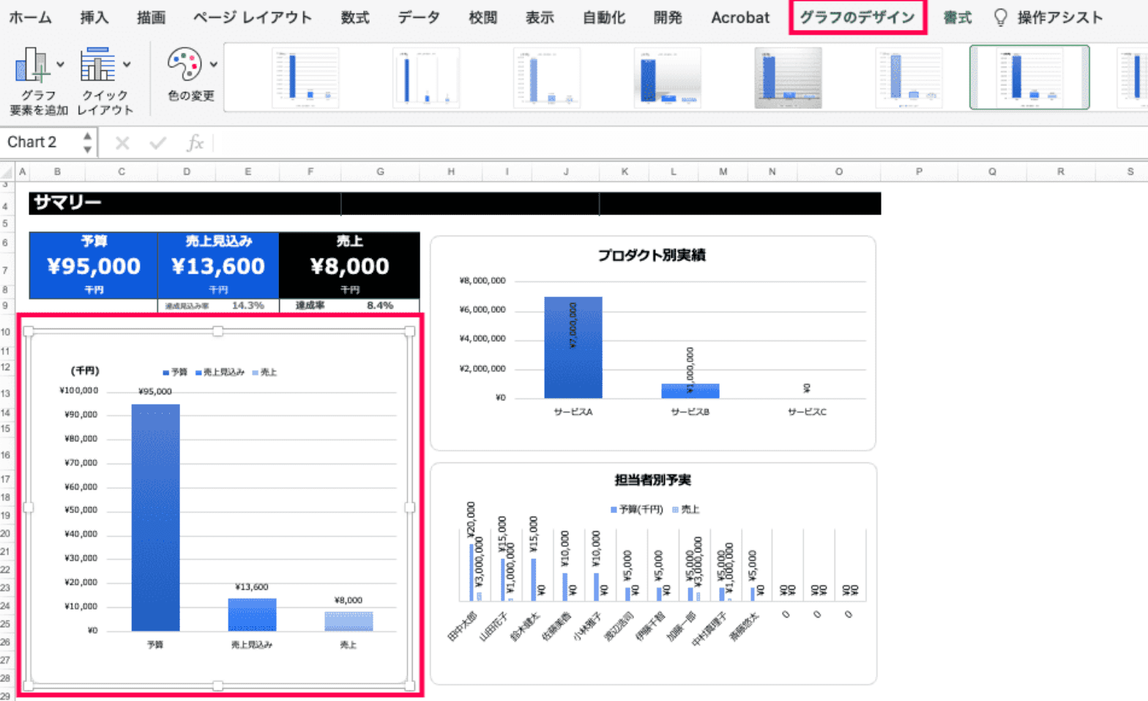Click the fx insert function icon
This screenshot has height=701, width=1148.
[195, 143]
